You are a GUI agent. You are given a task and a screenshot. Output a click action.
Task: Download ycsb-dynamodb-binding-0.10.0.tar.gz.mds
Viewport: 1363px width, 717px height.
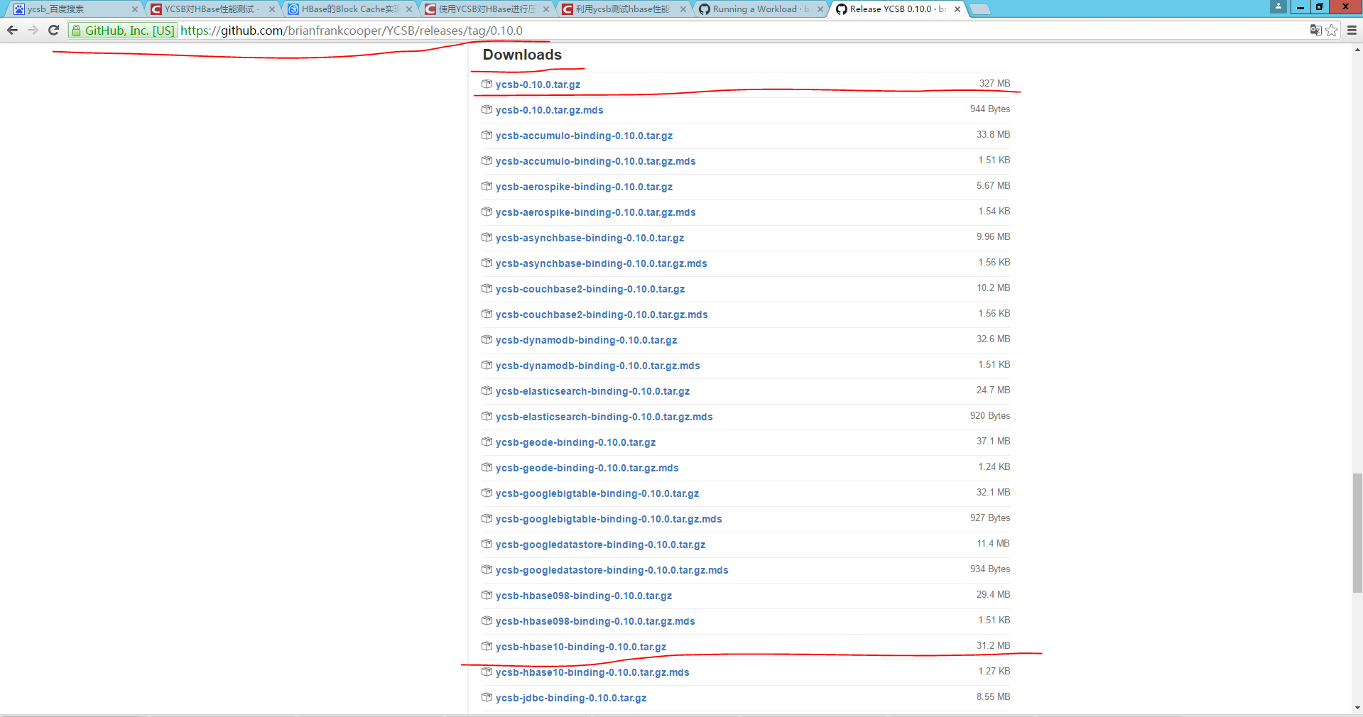click(x=597, y=366)
